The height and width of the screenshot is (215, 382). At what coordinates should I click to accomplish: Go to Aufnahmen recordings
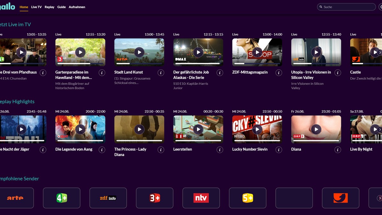tap(77, 7)
